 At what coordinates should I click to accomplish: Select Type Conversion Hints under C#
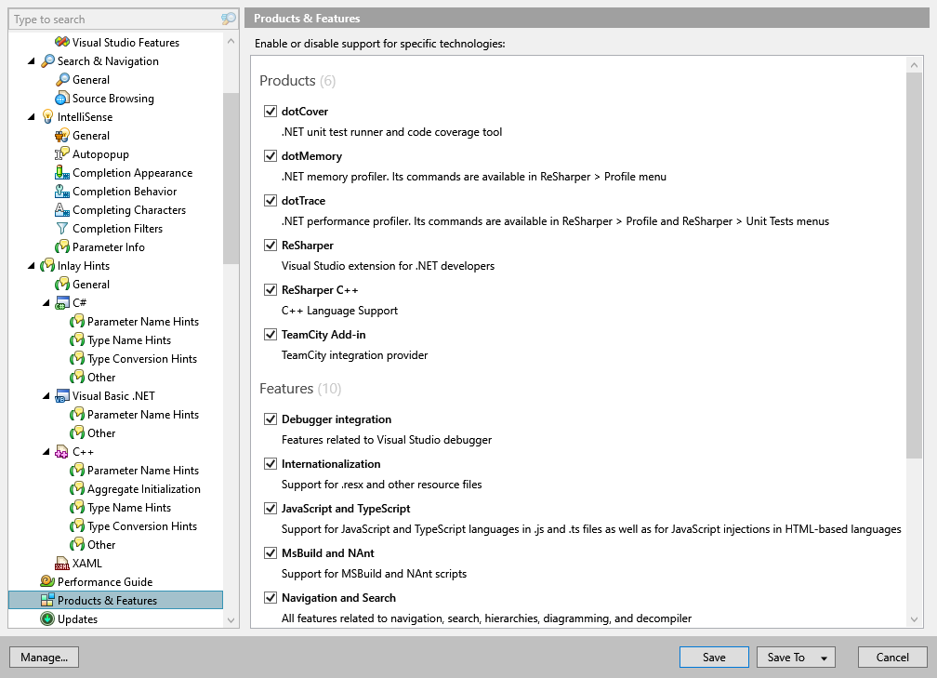click(142, 359)
